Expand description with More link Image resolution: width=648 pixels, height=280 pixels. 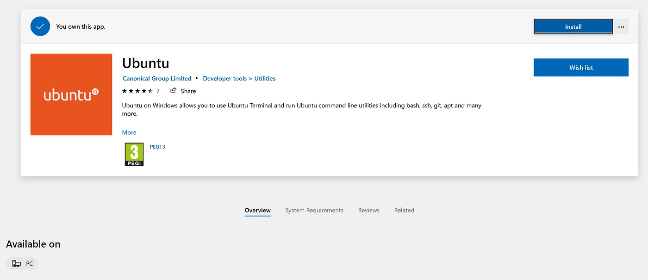129,132
